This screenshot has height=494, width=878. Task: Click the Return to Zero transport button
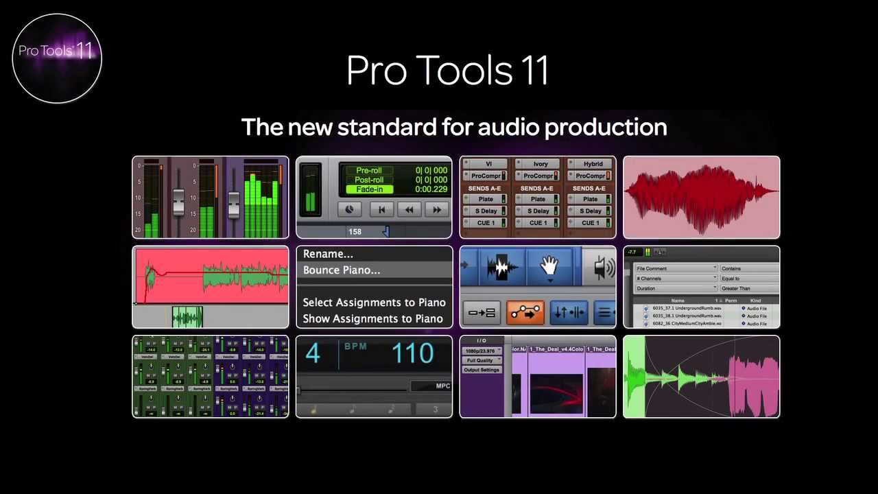tap(381, 210)
